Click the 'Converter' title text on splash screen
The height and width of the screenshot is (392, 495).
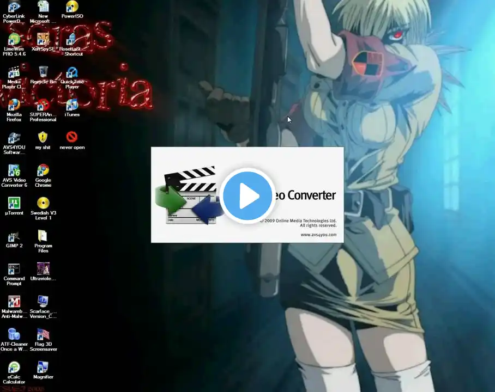pyautogui.click(x=311, y=195)
